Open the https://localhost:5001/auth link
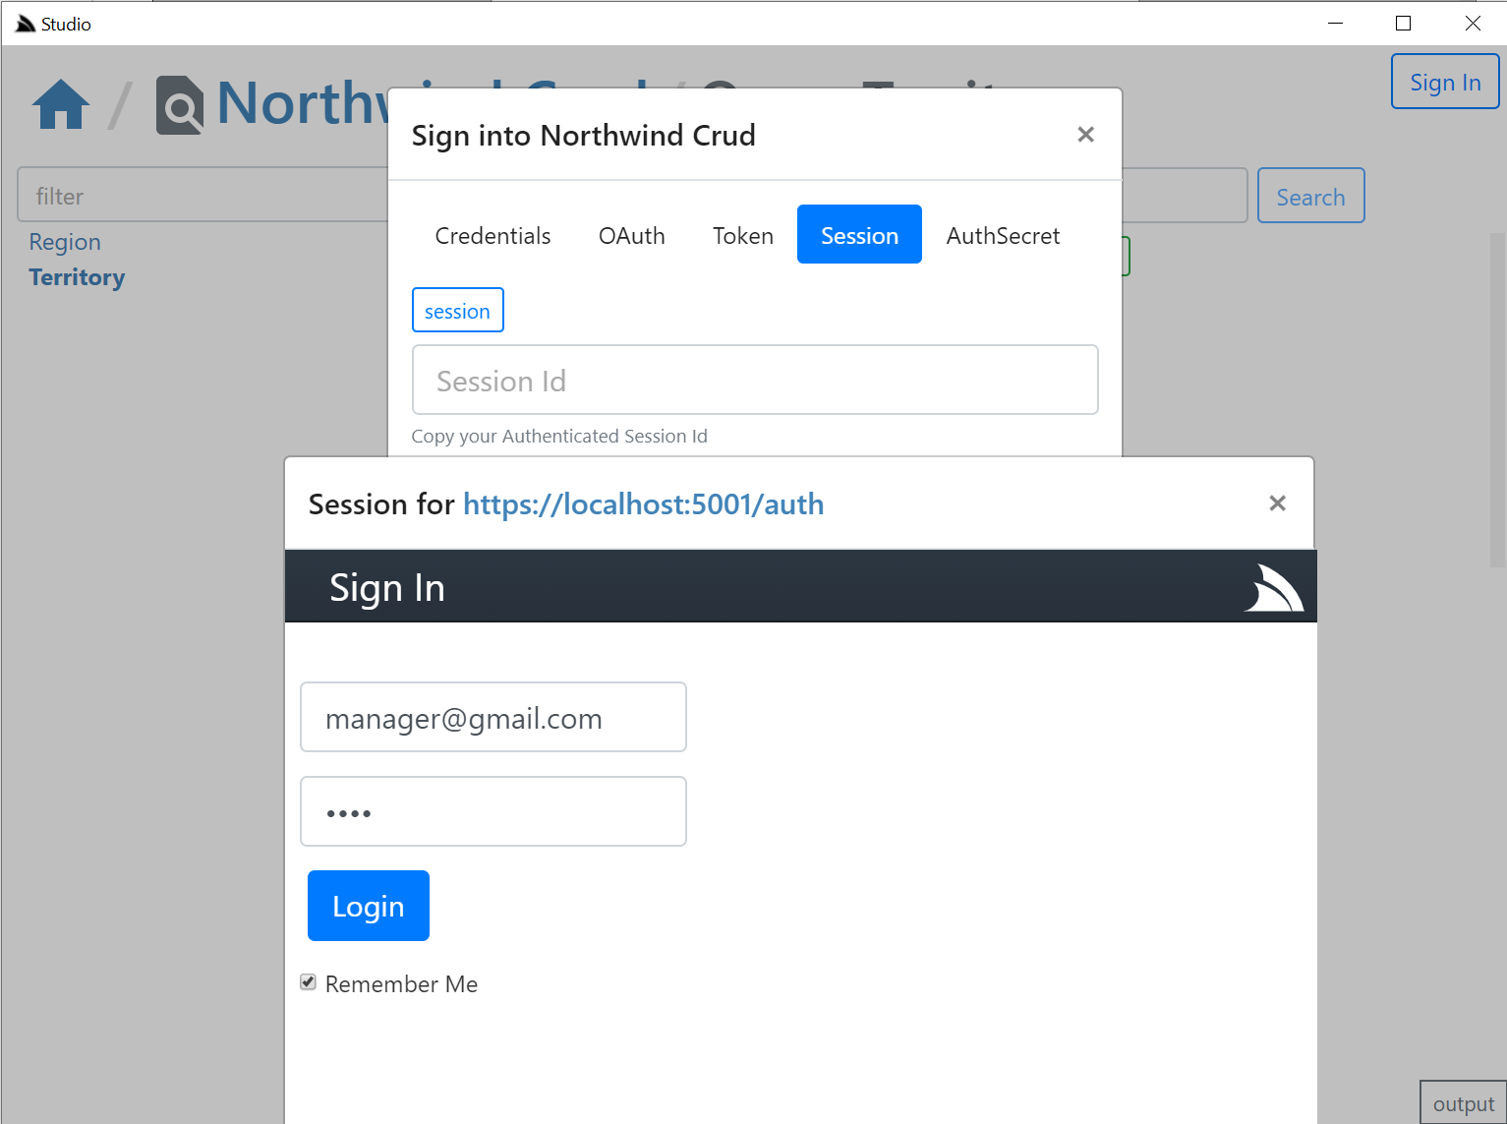1507x1124 pixels. coord(643,504)
